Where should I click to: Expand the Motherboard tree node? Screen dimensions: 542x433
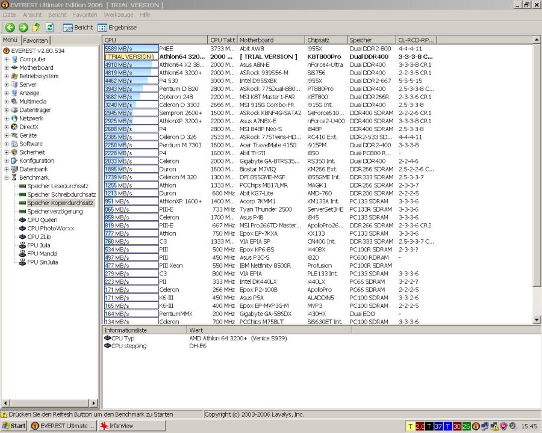6,67
